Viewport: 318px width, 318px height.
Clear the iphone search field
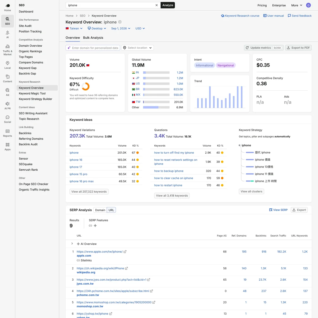(x=157, y=5)
